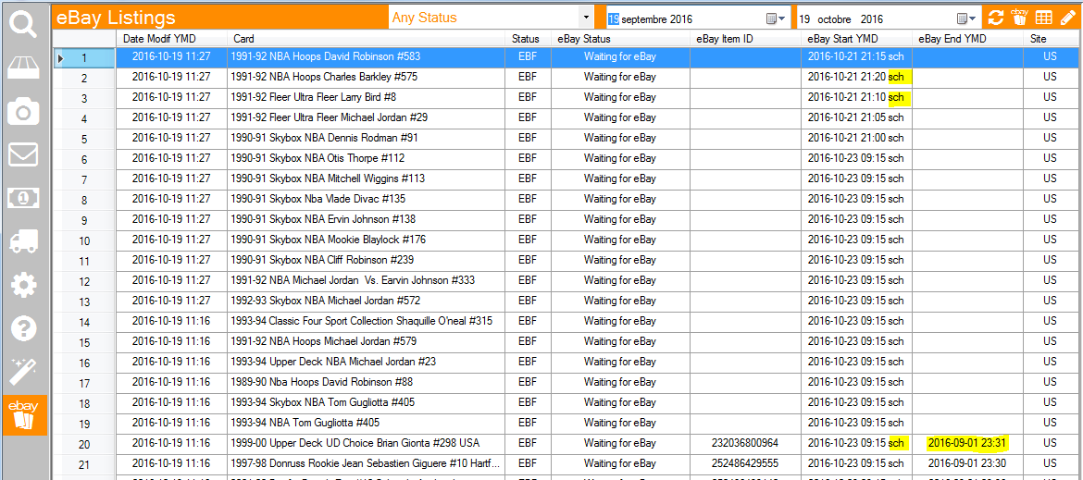Image resolution: width=1083 pixels, height=480 pixels.
Task: Click the Site column header
Action: click(x=1052, y=40)
